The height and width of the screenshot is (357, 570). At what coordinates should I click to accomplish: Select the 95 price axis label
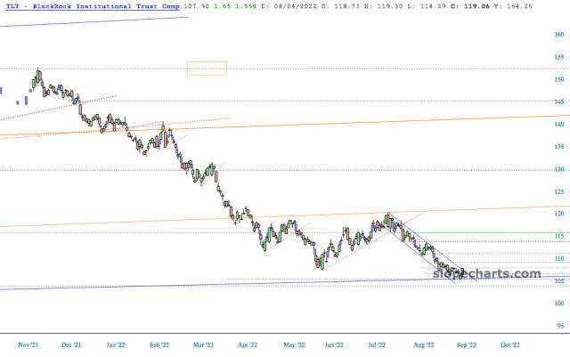[560, 326]
